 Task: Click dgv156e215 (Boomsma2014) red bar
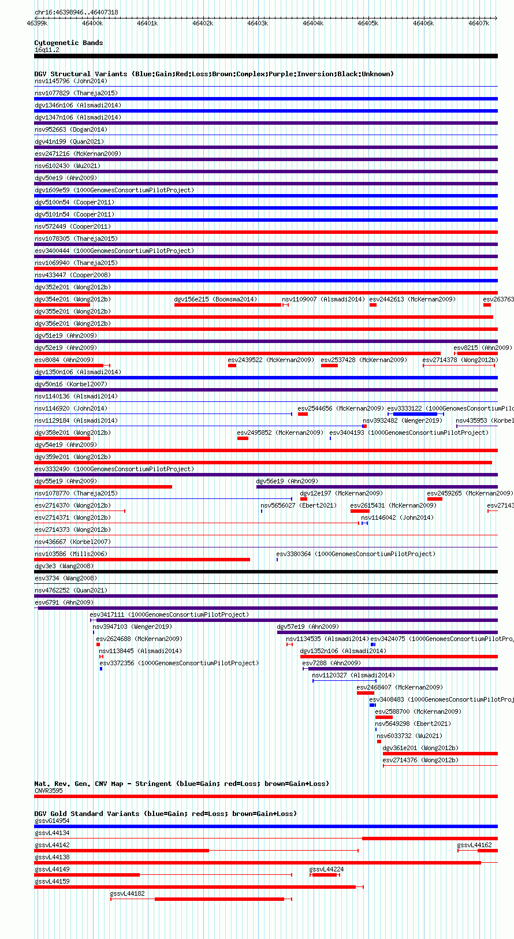coord(228,305)
